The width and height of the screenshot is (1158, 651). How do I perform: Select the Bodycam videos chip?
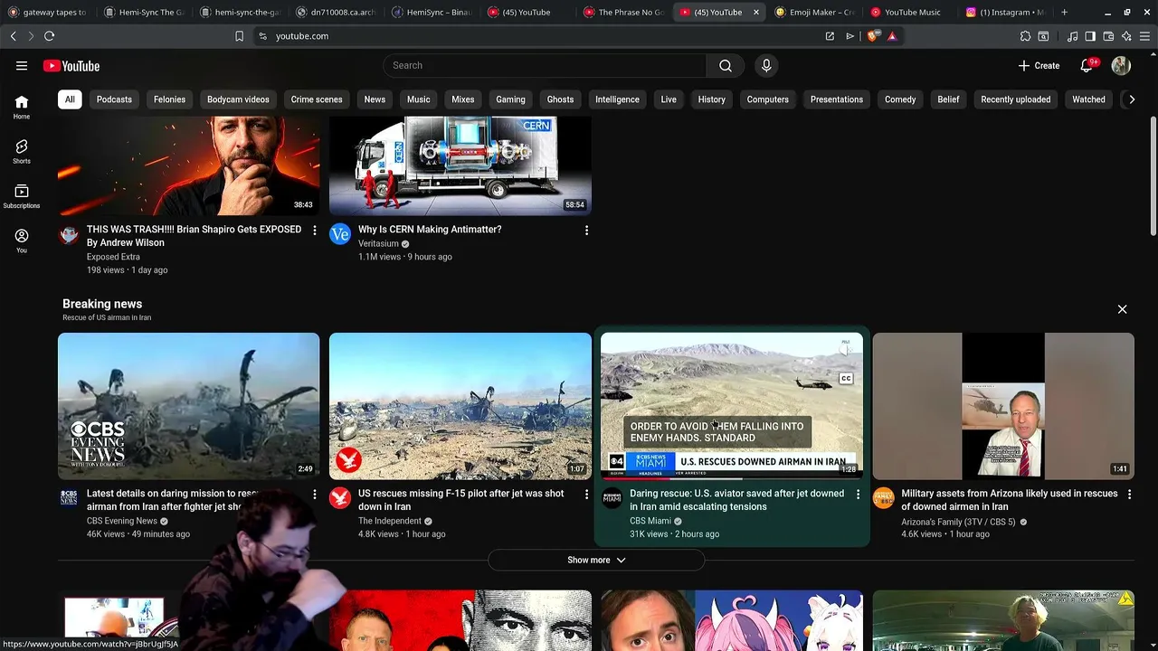click(x=238, y=99)
